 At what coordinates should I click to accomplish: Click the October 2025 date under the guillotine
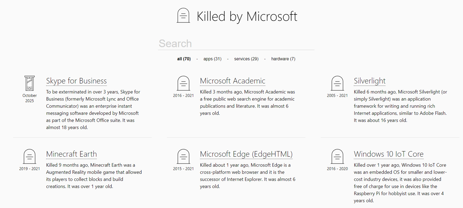tap(30, 98)
